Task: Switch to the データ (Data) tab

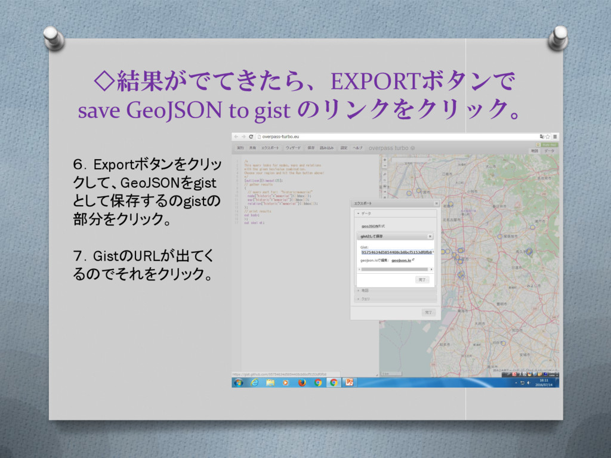Action: point(549,151)
